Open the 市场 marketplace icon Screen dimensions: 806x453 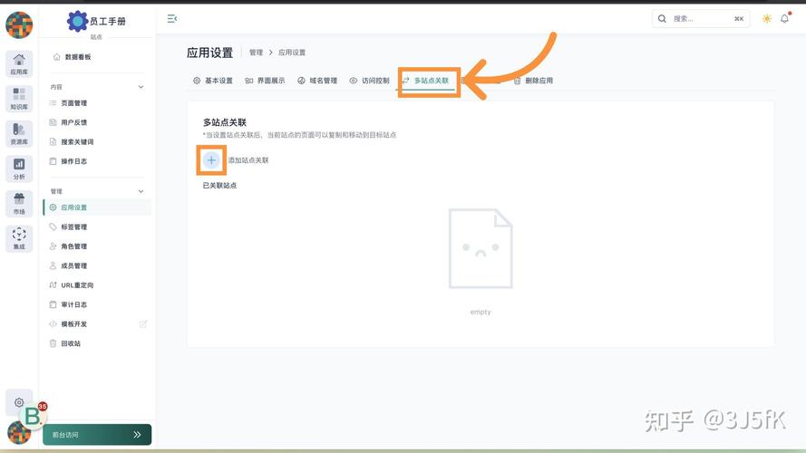point(19,204)
